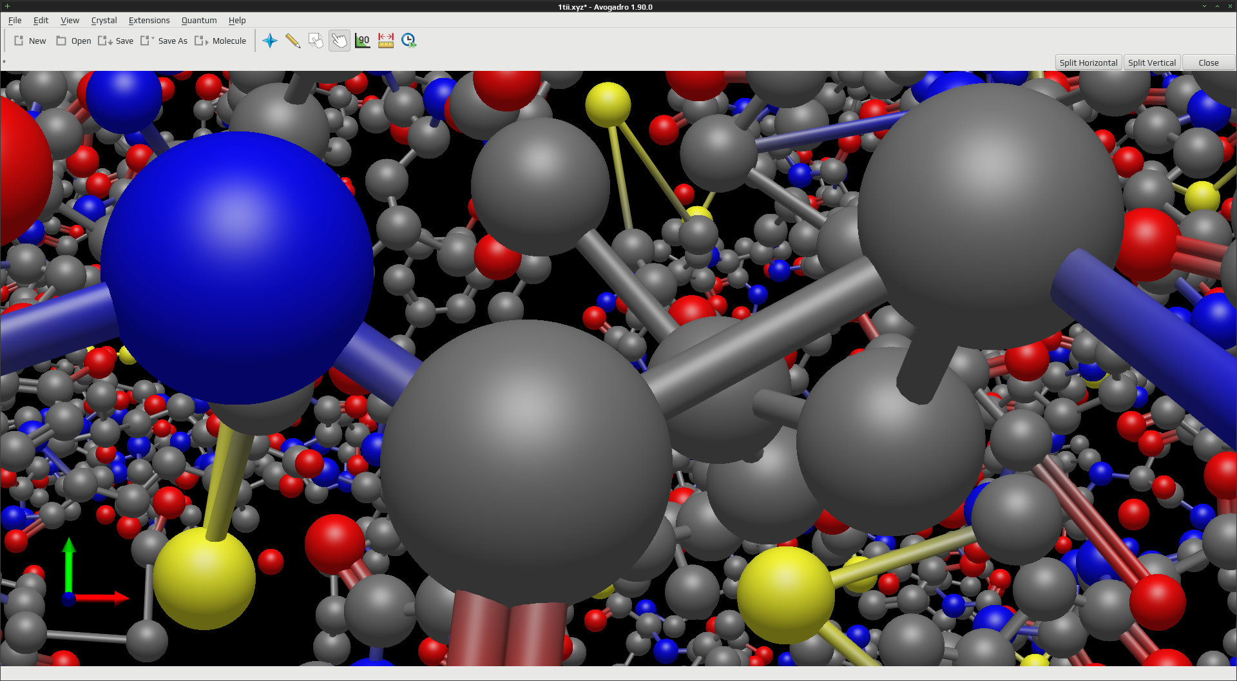
Task: Open the Crystal menu
Action: [x=104, y=20]
